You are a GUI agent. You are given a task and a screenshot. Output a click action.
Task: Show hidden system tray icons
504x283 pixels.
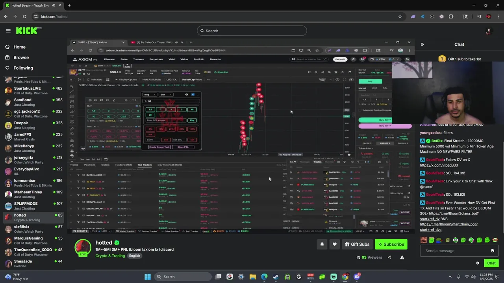coord(450,277)
